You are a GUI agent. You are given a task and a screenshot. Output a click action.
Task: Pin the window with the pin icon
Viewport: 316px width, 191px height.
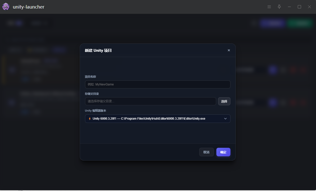tap(279, 7)
